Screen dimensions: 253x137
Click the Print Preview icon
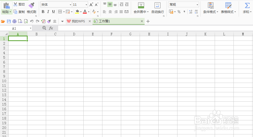26,21
